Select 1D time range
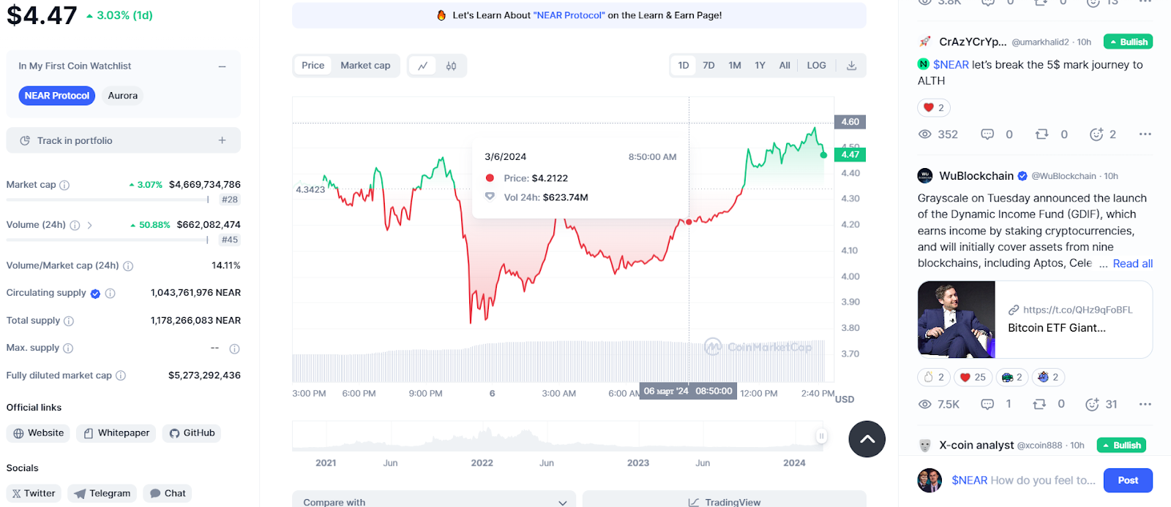The image size is (1171, 507). click(x=684, y=66)
